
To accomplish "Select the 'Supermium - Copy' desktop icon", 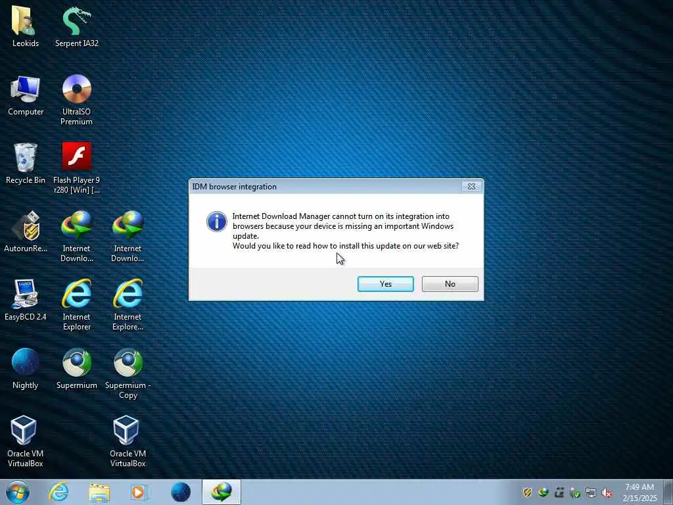I will [128, 373].
